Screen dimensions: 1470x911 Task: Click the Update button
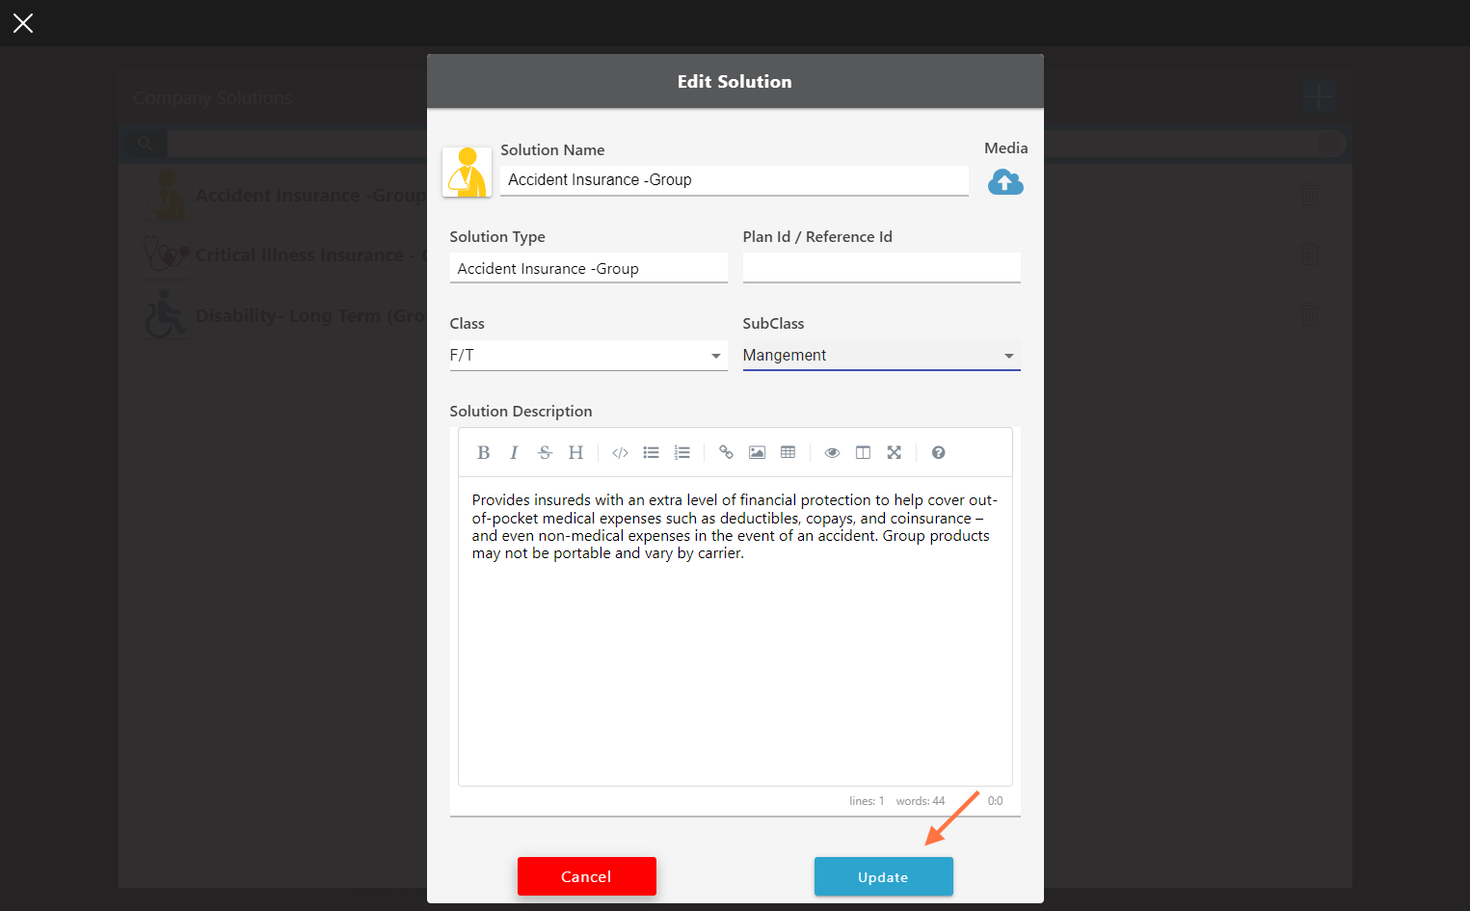tap(883, 876)
